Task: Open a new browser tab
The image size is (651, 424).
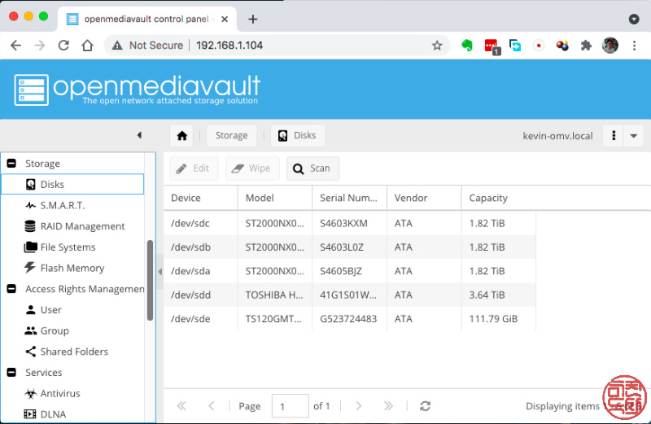Action: coord(252,19)
